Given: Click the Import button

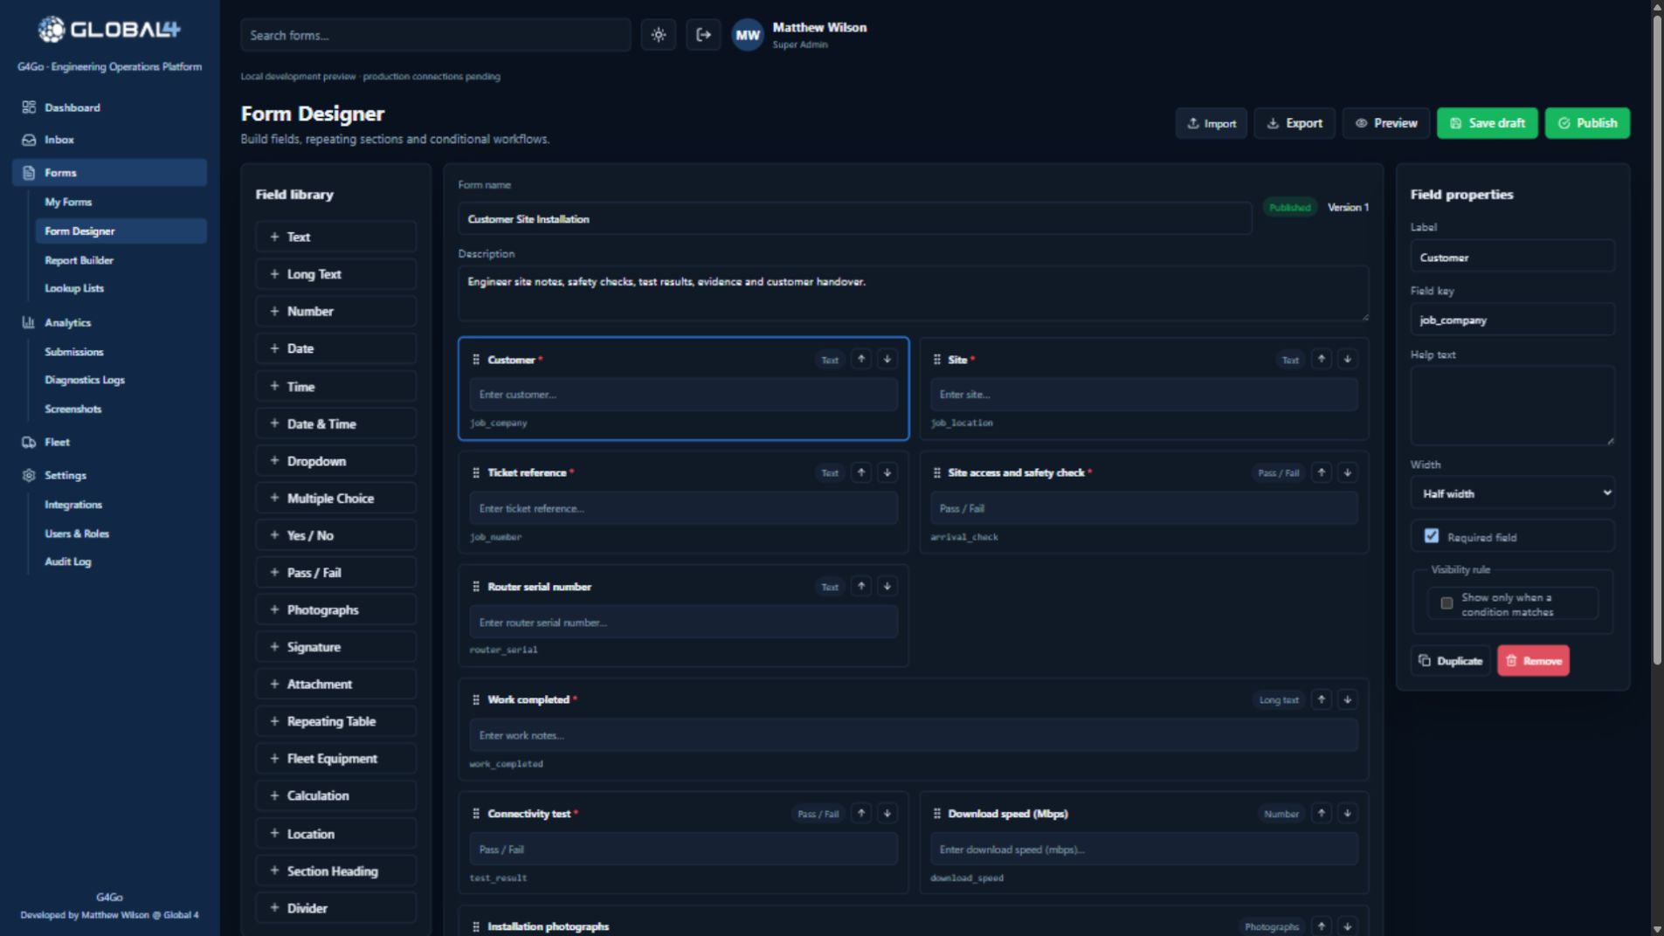Looking at the screenshot, I should pos(1211,123).
